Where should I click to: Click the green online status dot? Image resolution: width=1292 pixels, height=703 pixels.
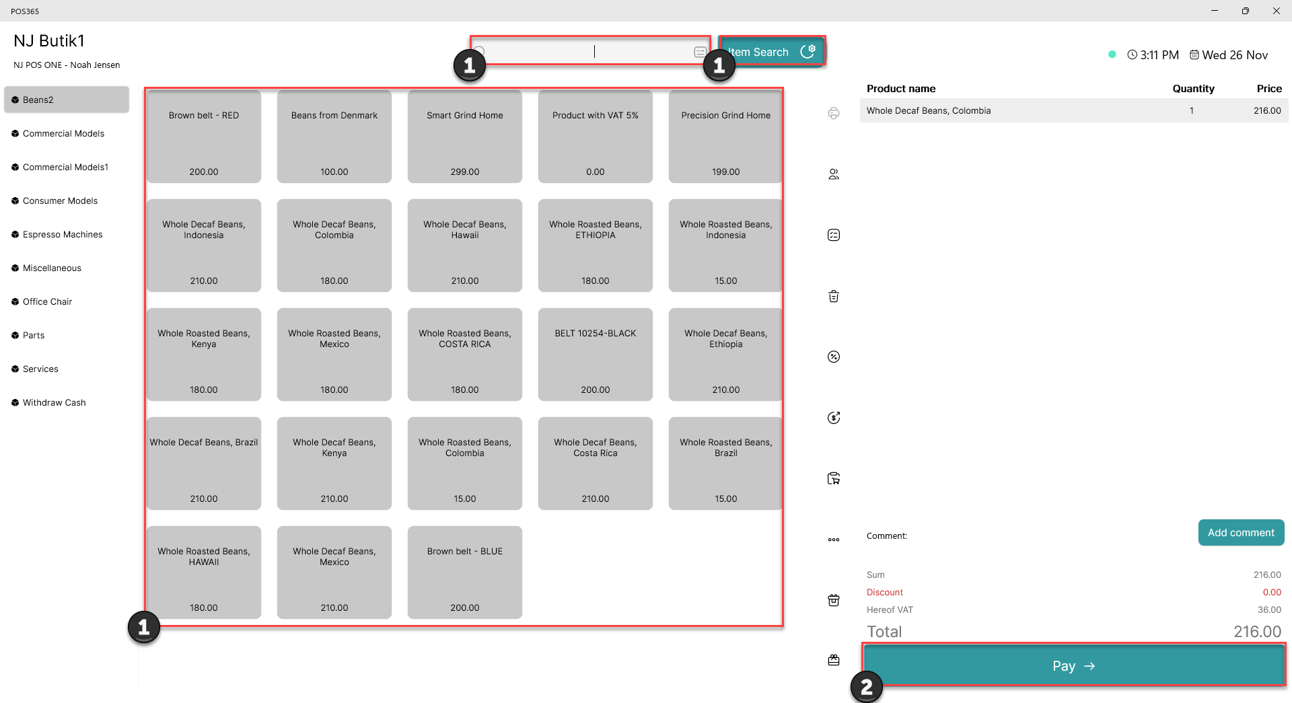pyautogui.click(x=1112, y=54)
